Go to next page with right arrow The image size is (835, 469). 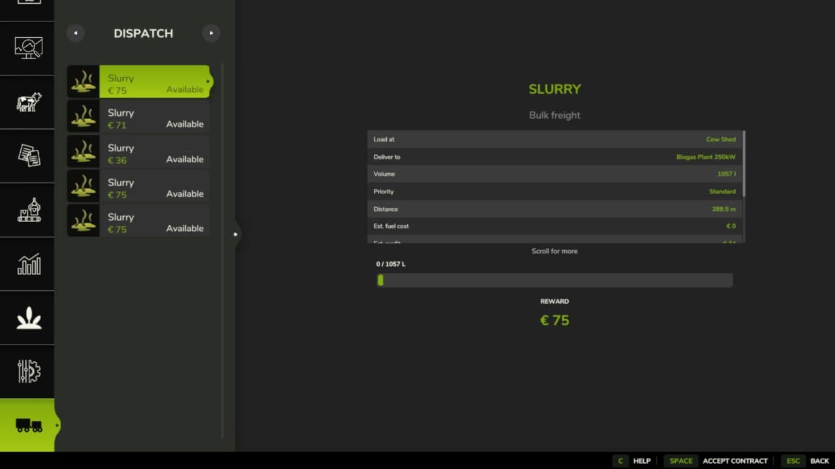[211, 33]
